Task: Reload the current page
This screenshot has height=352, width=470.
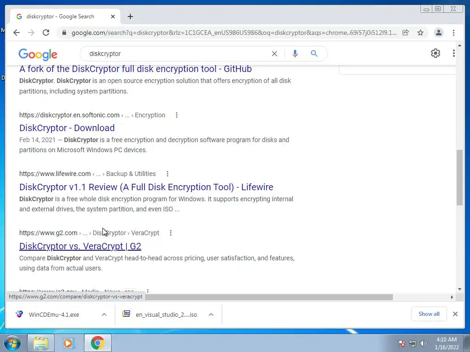Action: point(46,33)
